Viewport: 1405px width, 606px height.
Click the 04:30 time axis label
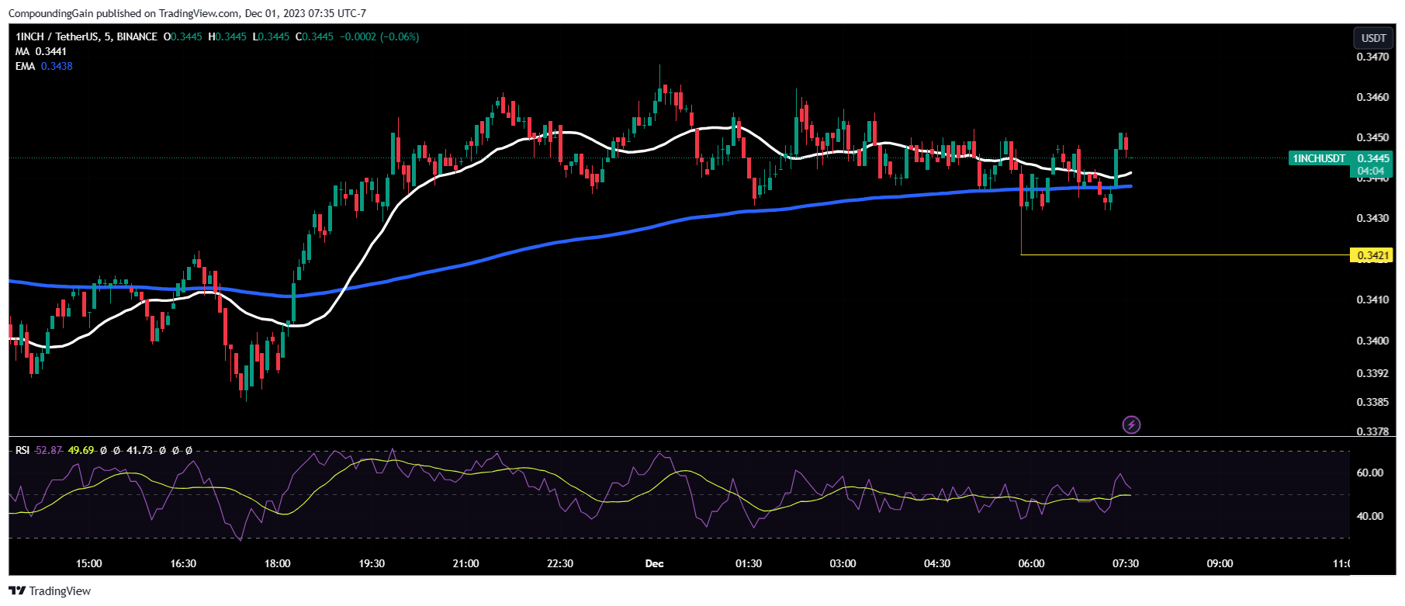click(937, 563)
